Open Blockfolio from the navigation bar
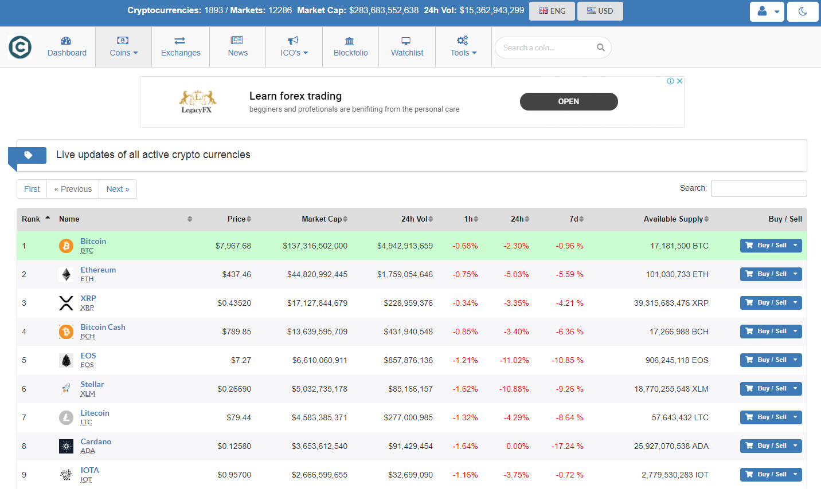 [350, 47]
